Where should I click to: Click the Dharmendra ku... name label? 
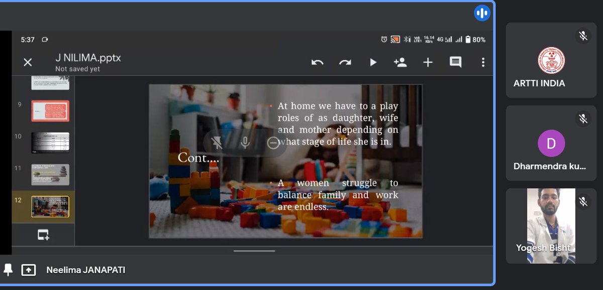[550, 166]
